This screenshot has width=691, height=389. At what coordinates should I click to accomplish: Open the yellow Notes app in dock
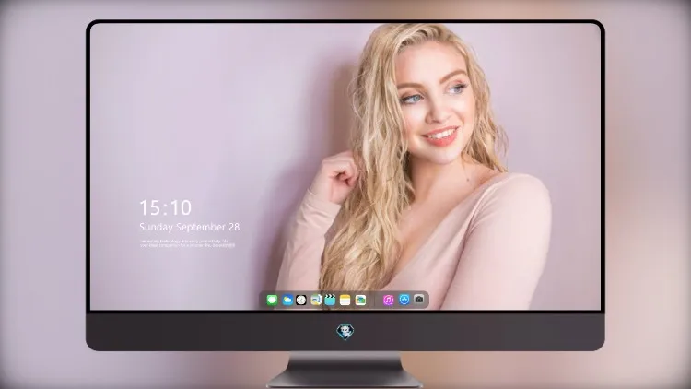[x=345, y=300]
